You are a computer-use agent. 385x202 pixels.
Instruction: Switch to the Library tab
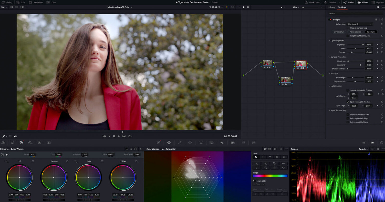(x=331, y=7)
